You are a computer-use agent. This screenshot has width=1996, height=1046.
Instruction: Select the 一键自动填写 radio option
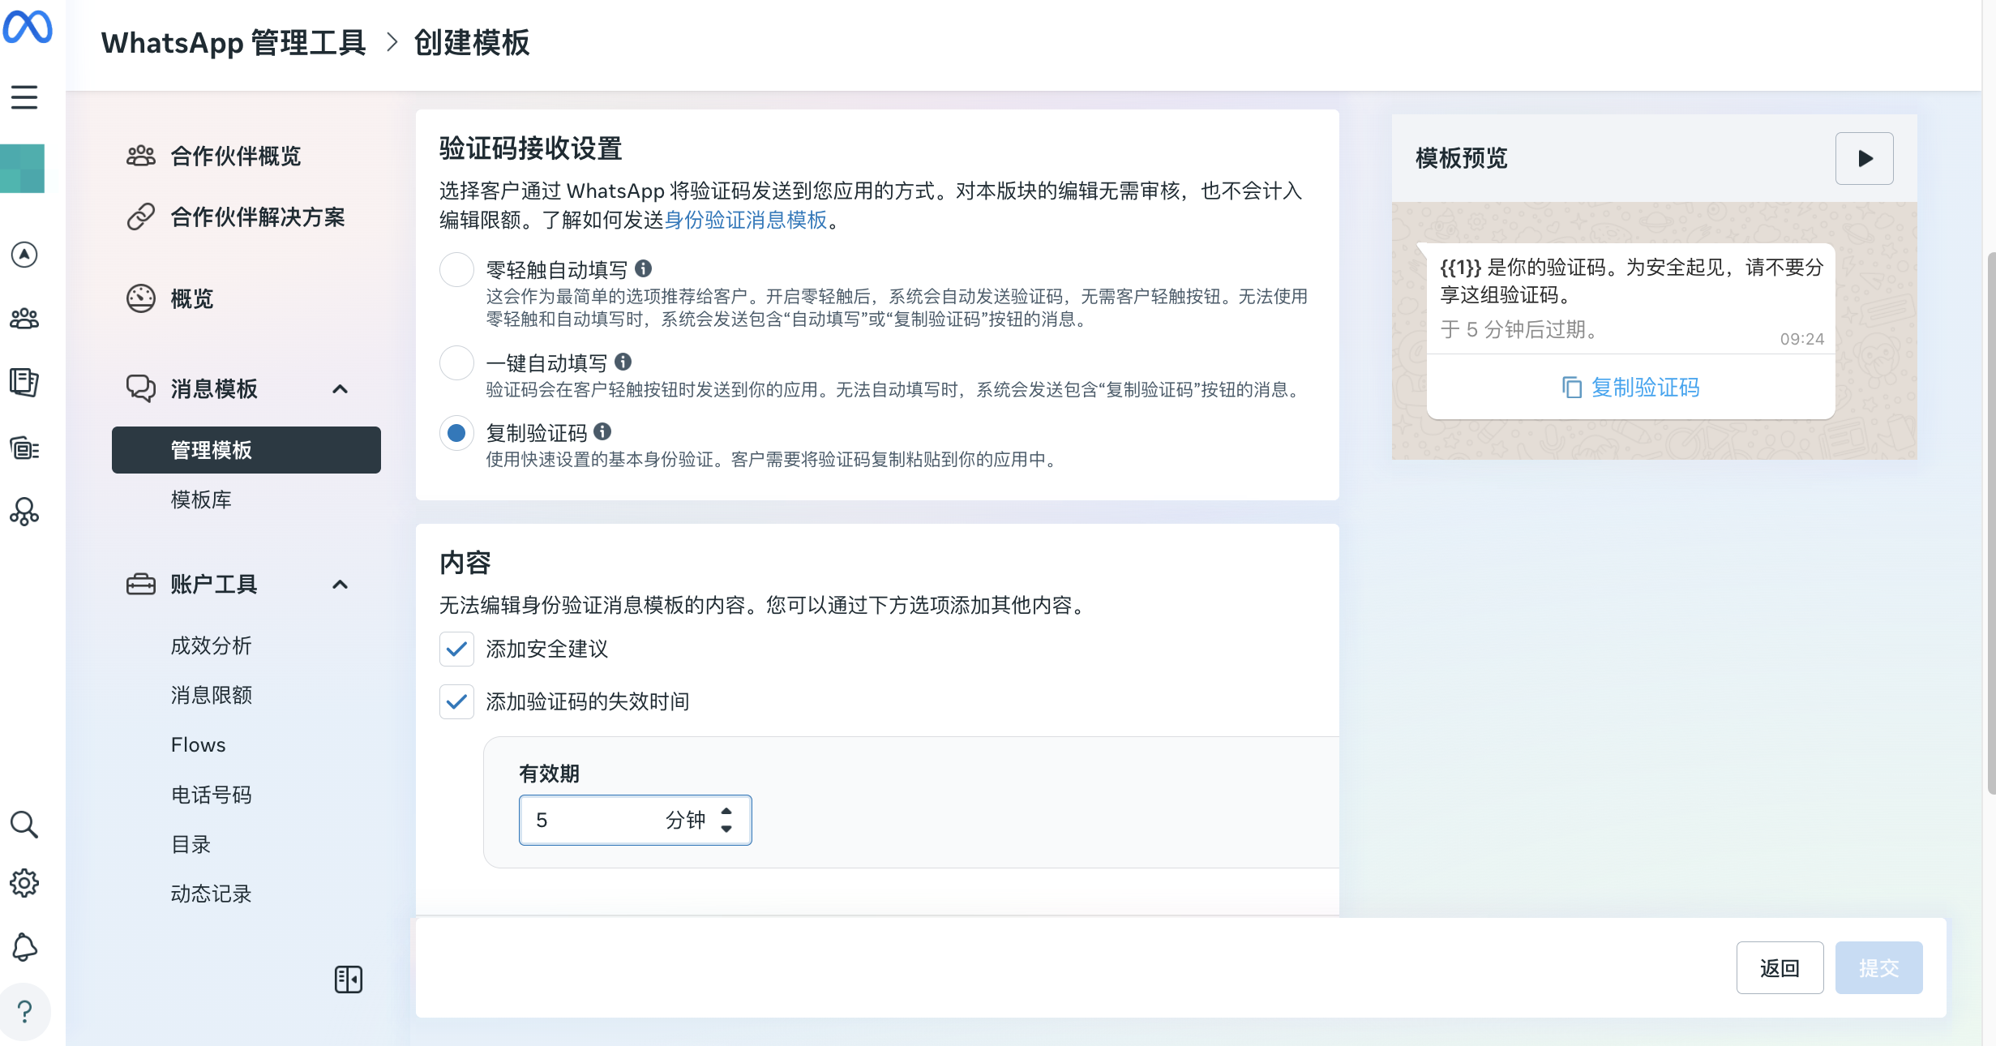point(456,362)
